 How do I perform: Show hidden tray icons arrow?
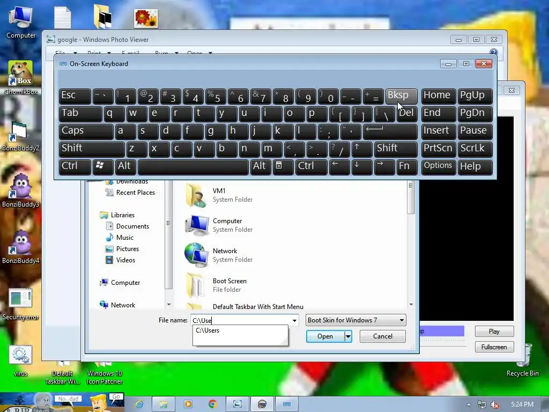click(469, 404)
